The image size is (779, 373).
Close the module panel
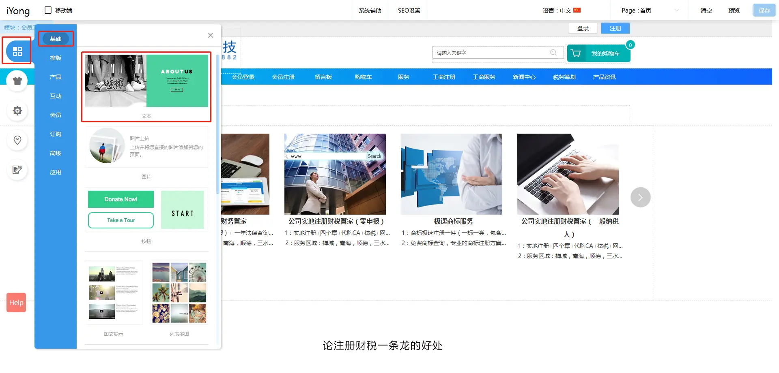210,35
